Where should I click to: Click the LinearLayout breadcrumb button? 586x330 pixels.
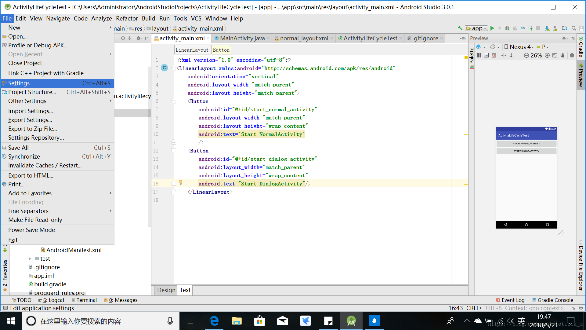pyautogui.click(x=192, y=50)
